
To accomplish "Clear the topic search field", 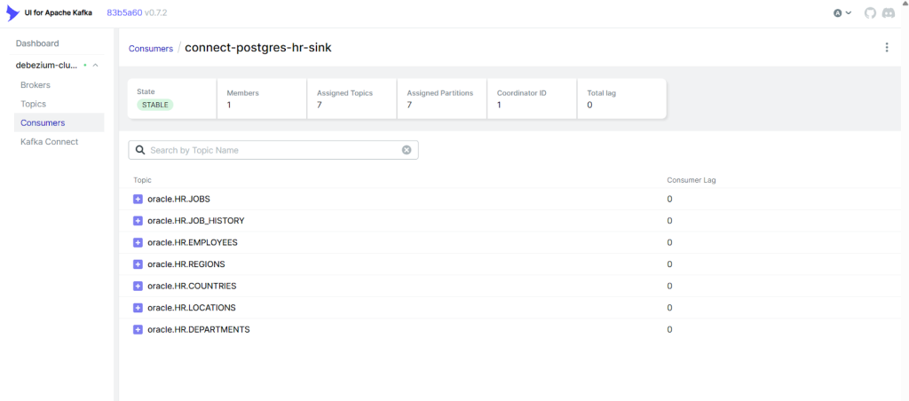I will [x=407, y=150].
